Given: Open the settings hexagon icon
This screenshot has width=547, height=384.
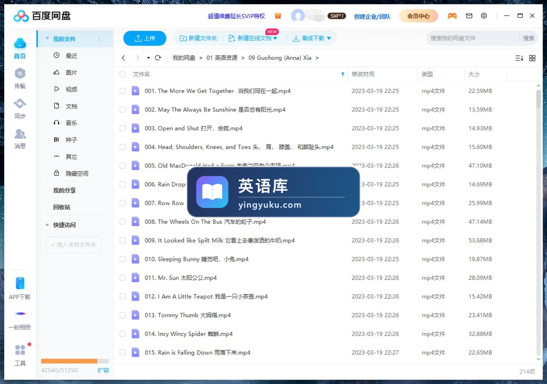Looking at the screenshot, I should click(x=484, y=16).
